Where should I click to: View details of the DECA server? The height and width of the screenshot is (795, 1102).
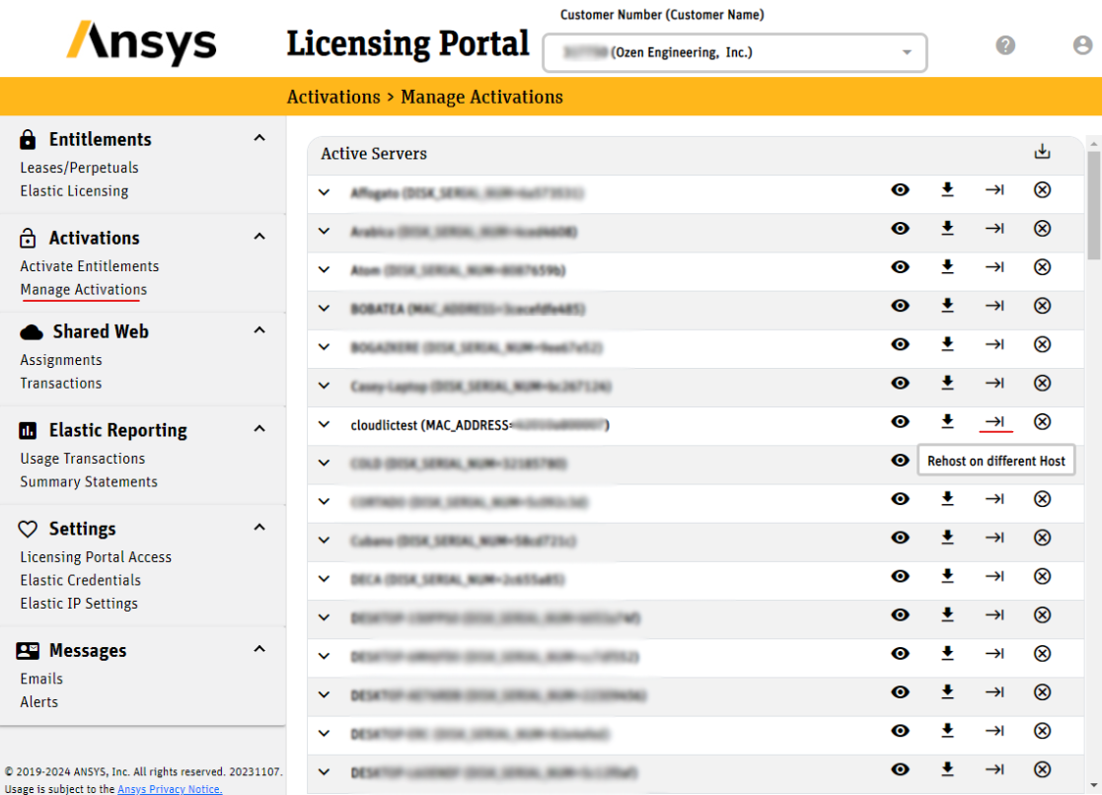click(x=900, y=576)
